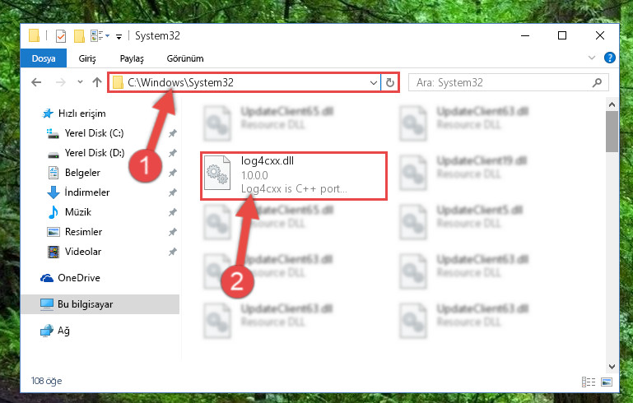
Task: Click the Properties icon in quick access toolbar
Action: pyautogui.click(x=61, y=36)
